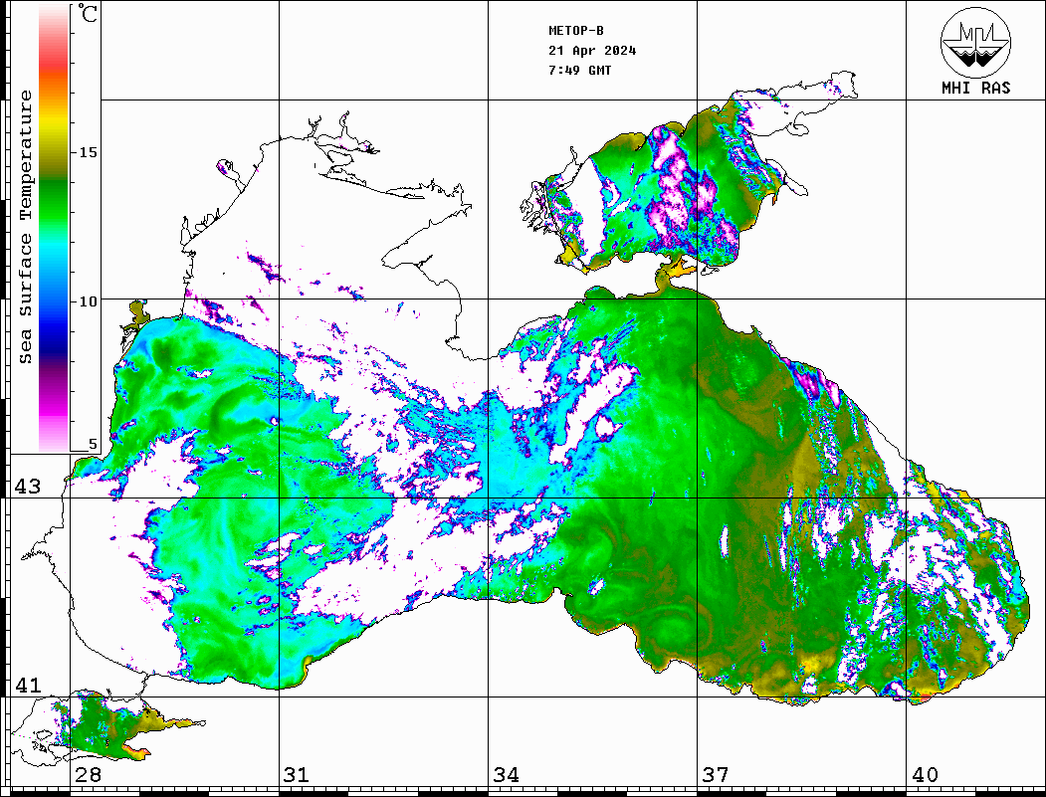Click the 'MHI RAS' caption text
Image resolution: width=1046 pixels, height=797 pixels.
975,88
